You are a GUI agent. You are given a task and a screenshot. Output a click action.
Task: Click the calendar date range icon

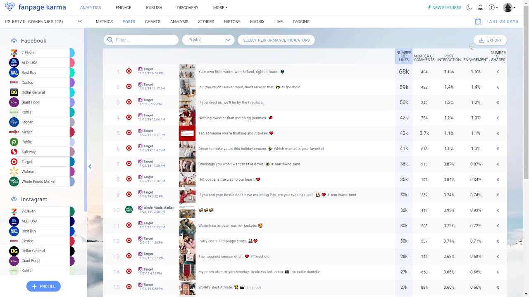tap(478, 21)
